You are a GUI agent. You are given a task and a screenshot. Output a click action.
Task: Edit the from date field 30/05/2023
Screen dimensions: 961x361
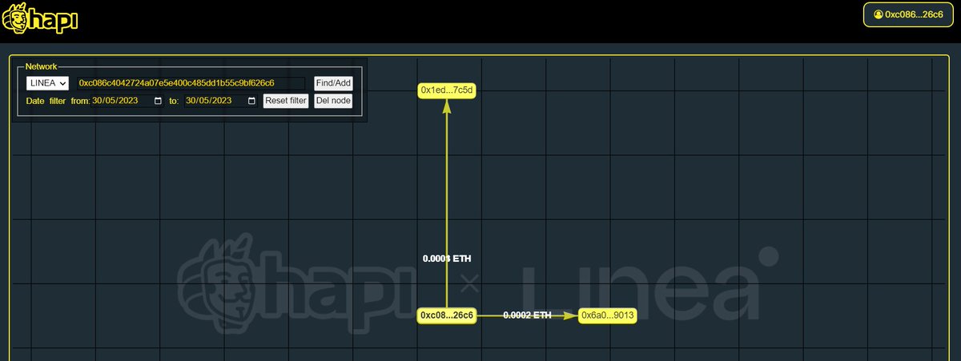[x=128, y=101]
